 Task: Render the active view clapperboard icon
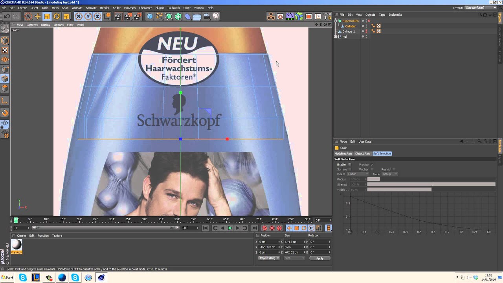click(x=118, y=16)
